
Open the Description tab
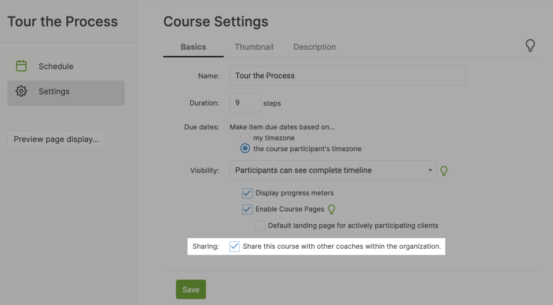click(x=314, y=47)
